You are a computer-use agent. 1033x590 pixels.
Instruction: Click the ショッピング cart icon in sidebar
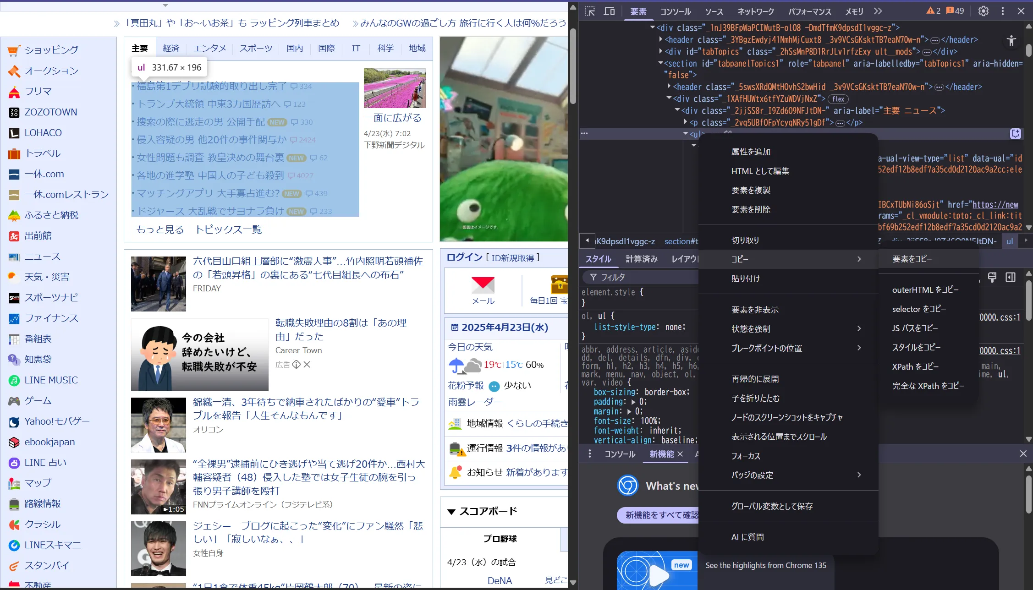tap(14, 50)
